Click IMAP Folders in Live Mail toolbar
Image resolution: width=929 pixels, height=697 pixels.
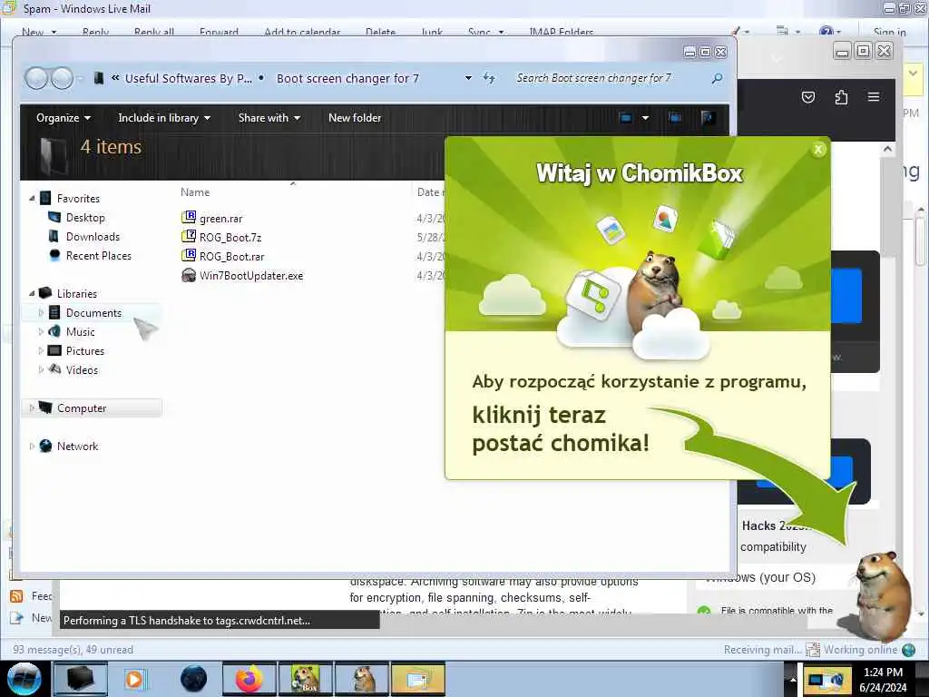561,32
